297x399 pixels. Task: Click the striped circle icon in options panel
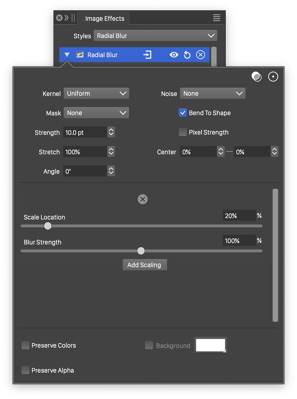point(257,77)
